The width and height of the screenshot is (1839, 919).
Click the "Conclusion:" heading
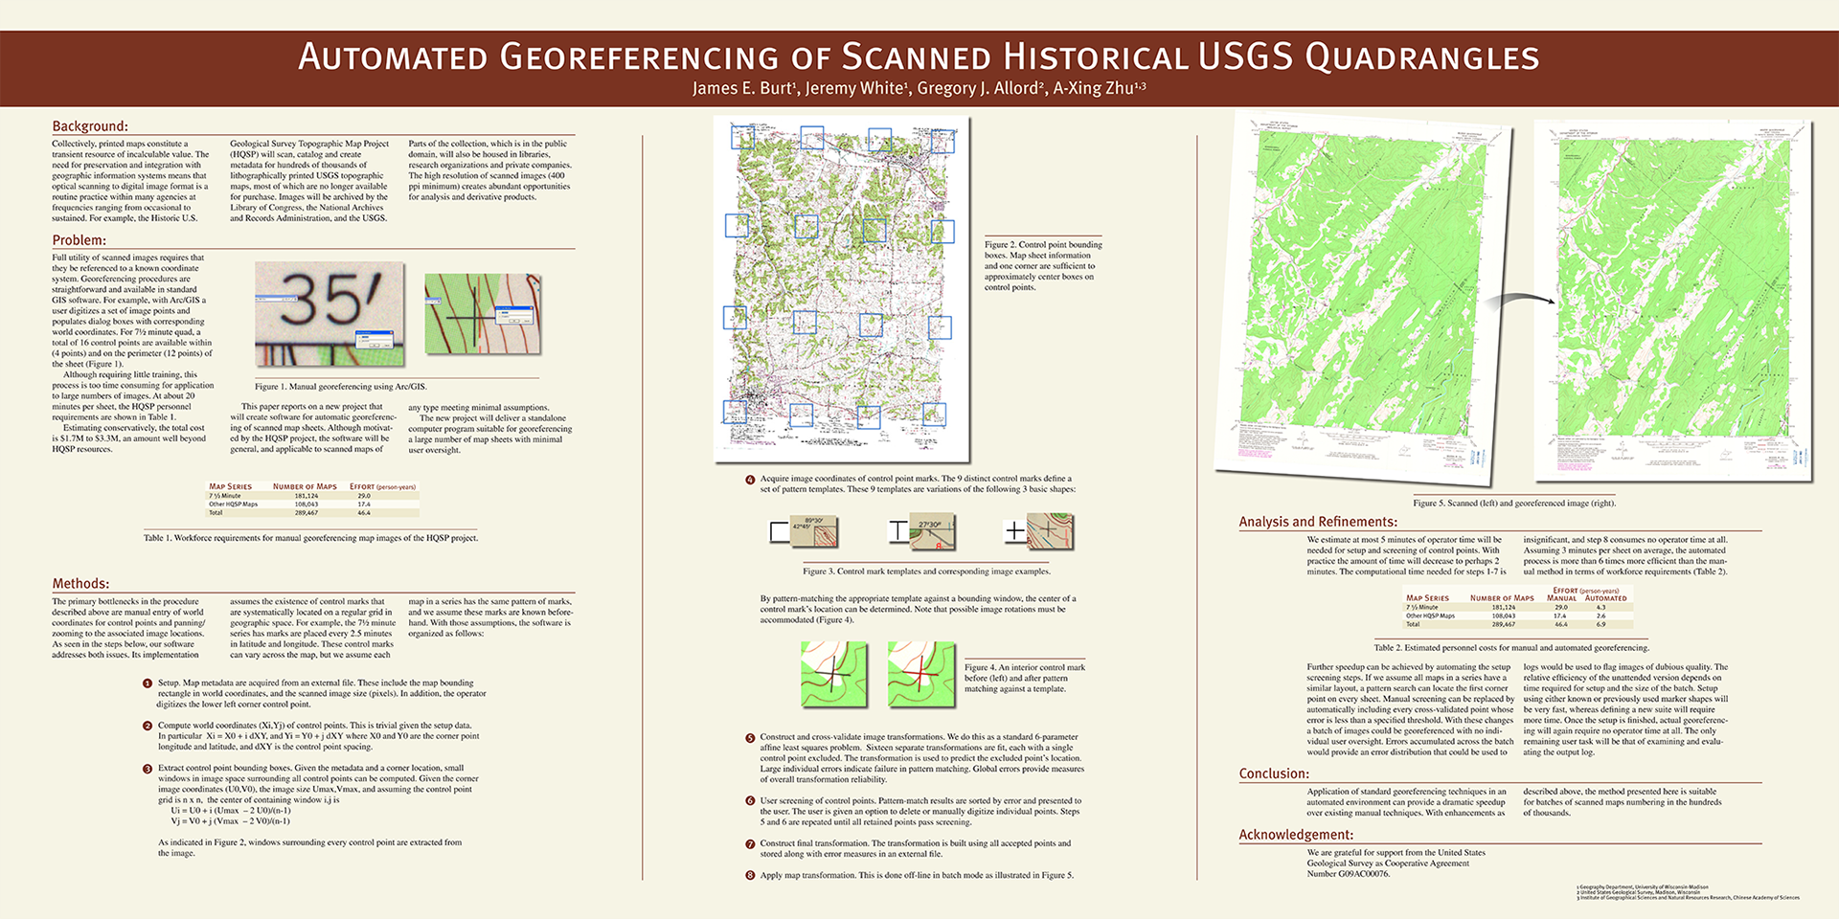pos(1274,773)
